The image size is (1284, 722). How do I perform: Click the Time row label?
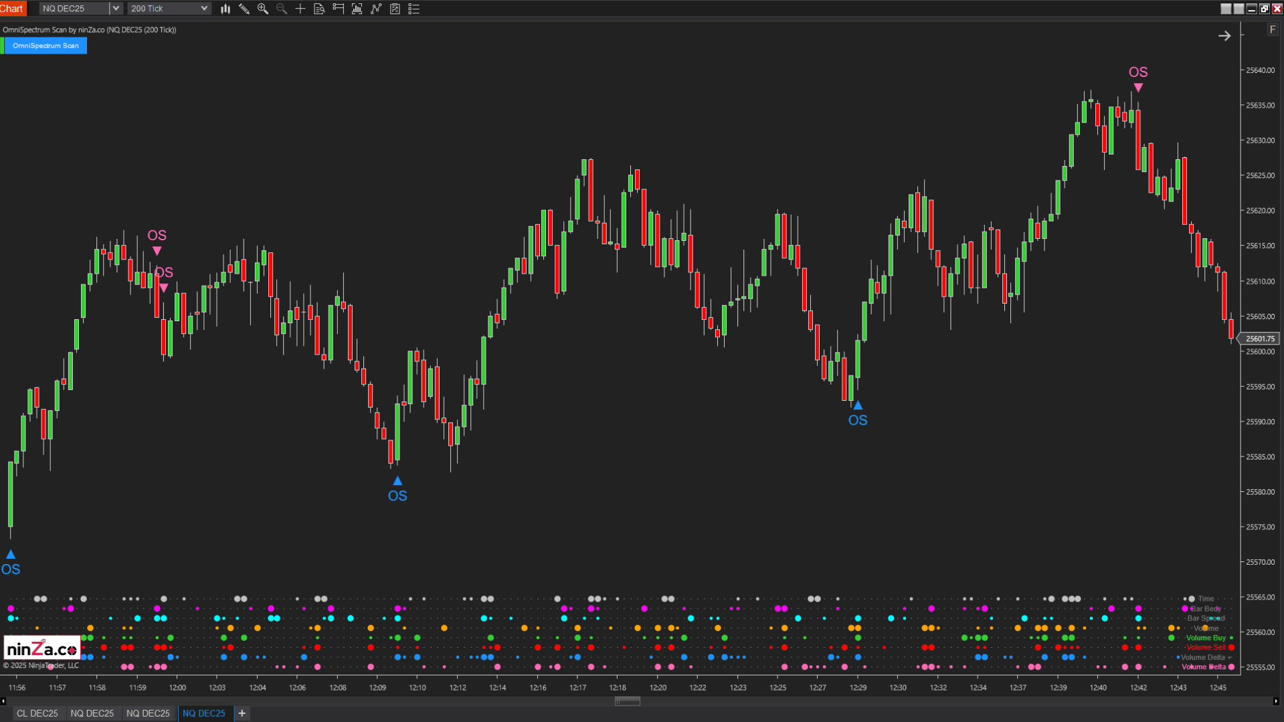[1206, 599]
